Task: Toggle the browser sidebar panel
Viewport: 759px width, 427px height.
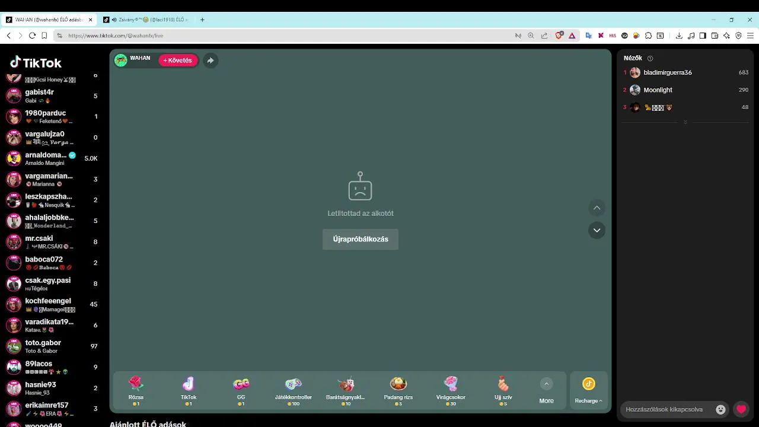Action: click(703, 36)
